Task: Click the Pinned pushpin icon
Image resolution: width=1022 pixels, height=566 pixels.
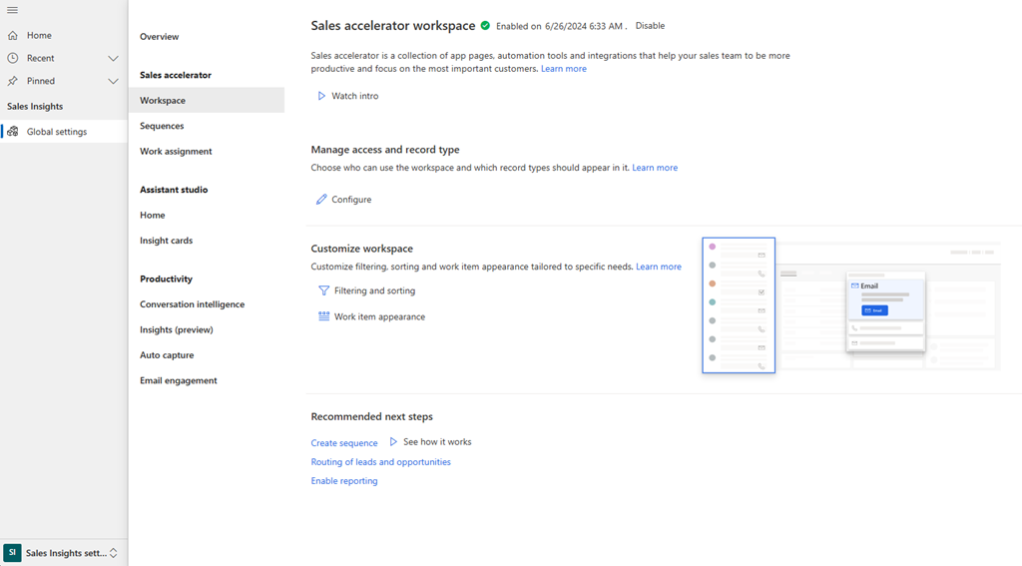Action: (x=12, y=81)
